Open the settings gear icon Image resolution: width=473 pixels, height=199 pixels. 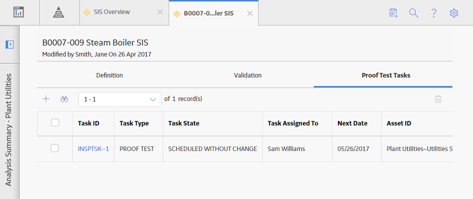[x=454, y=13]
